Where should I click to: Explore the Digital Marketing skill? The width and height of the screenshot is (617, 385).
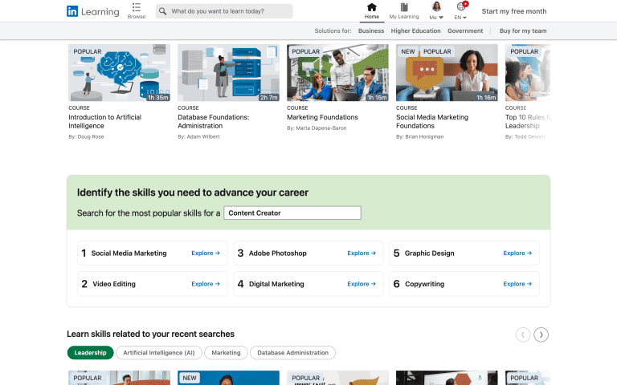[362, 284]
